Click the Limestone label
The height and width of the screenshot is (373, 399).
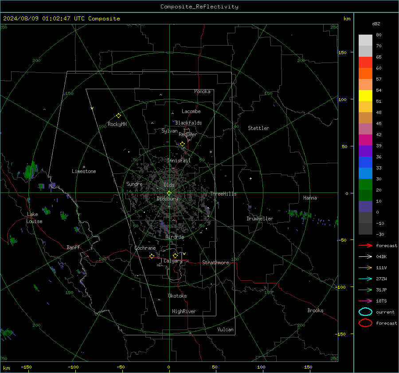point(84,171)
